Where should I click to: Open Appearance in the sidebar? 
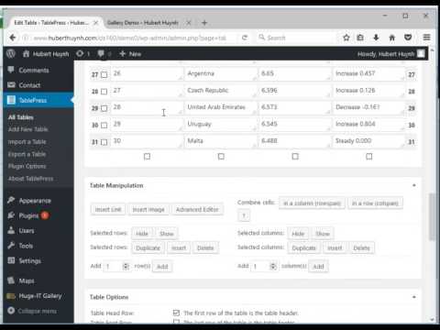[x=35, y=201]
